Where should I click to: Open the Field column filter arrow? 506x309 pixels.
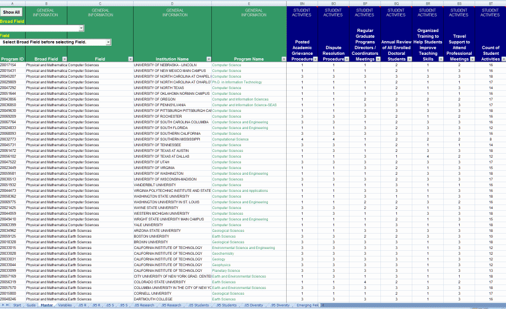130,59
